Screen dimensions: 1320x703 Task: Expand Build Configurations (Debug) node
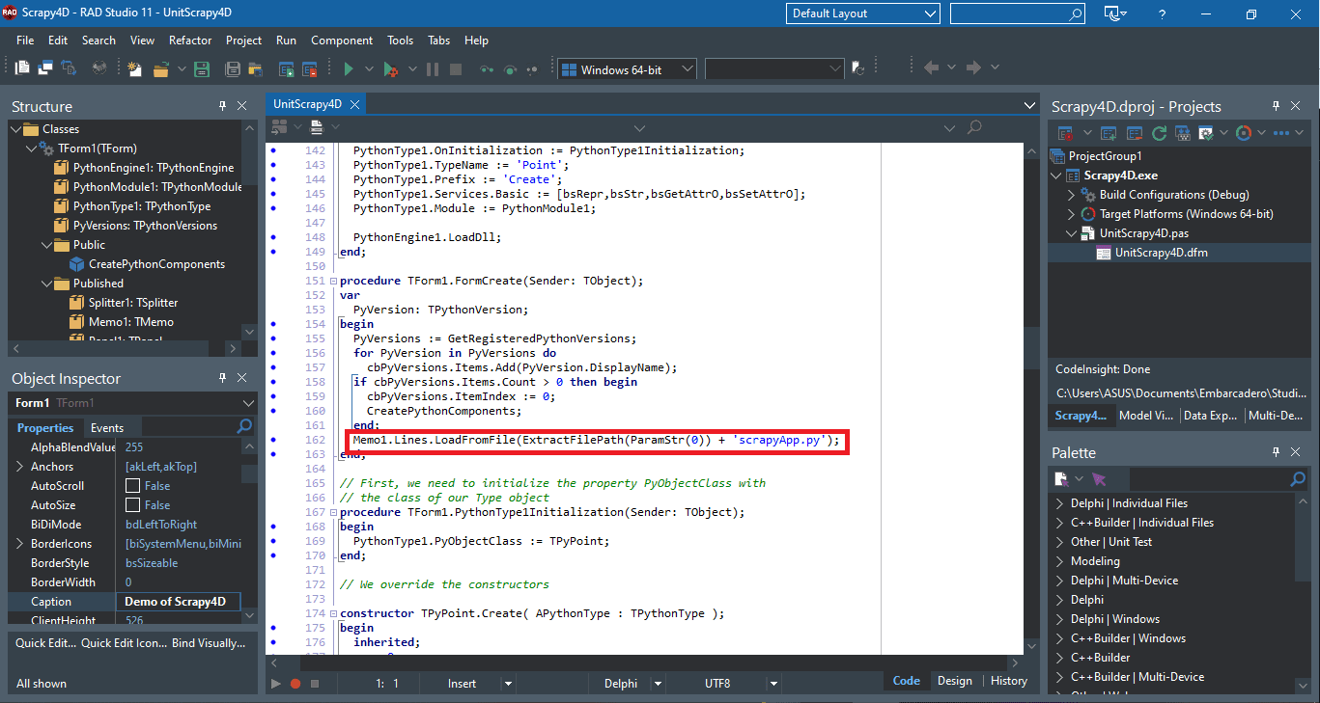(1071, 195)
